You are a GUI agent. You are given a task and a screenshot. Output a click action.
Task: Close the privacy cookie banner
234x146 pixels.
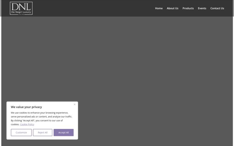[x=75, y=104]
